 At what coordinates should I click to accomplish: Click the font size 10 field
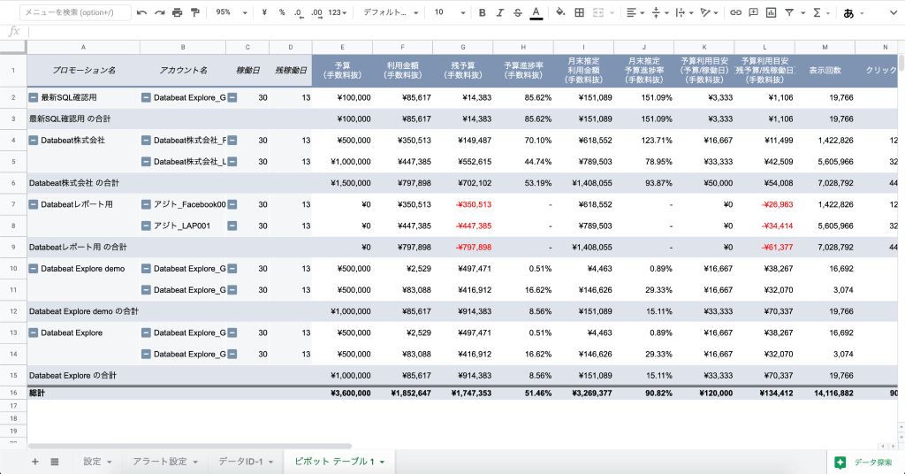[x=440, y=12]
